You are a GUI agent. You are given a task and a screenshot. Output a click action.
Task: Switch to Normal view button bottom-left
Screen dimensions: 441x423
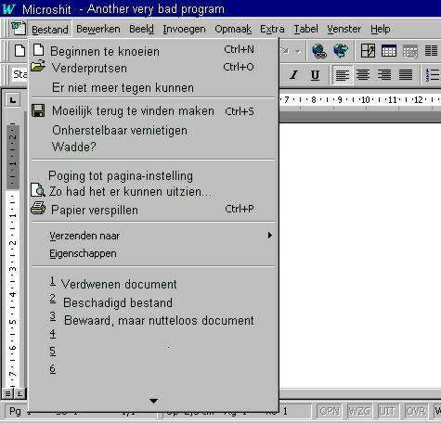7,393
